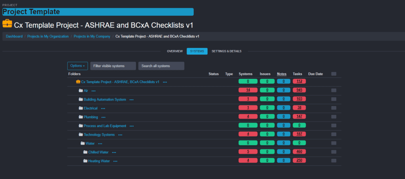Viewport: 405px width, 179px height.
Task: Open the ellipsis menu beside Process and Lab Equipment
Action: coord(132,126)
